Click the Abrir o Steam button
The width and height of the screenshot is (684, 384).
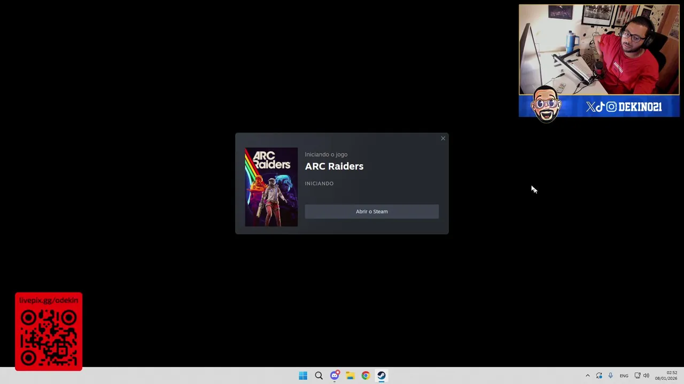(371, 212)
